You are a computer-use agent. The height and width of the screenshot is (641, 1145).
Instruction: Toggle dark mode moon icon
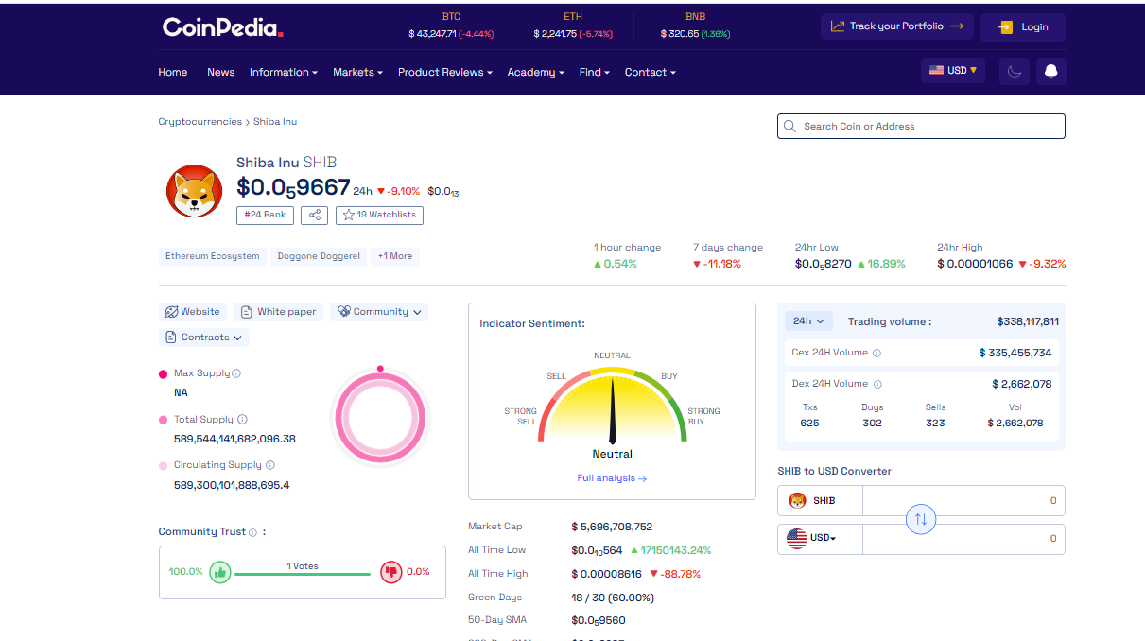click(x=1015, y=71)
